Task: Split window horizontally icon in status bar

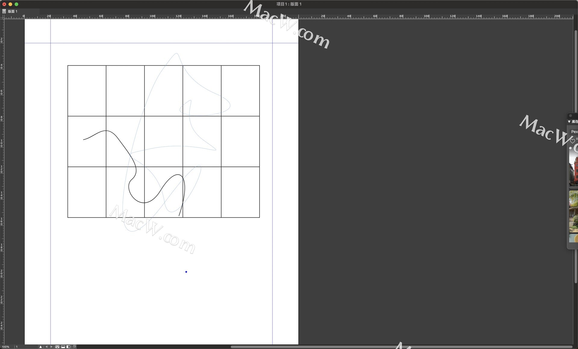Action: [63, 347]
